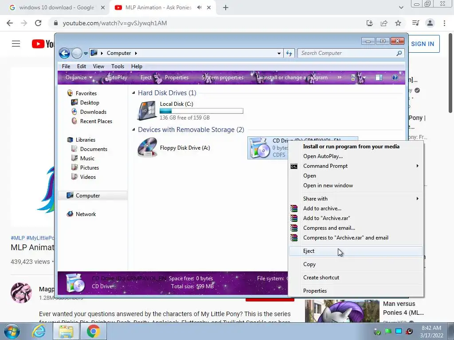Viewport: 454px width, 340px height.
Task: Select Recent Places in navigation pane
Action: 96,121
